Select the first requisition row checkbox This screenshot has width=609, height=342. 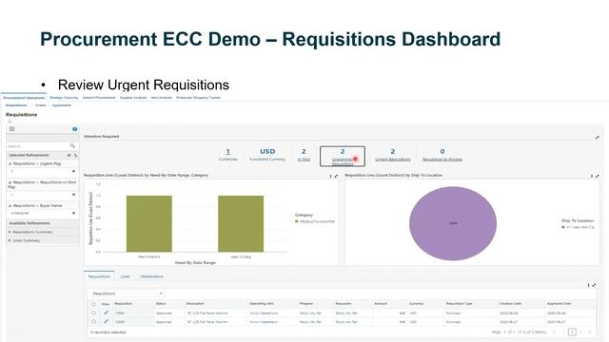point(93,313)
